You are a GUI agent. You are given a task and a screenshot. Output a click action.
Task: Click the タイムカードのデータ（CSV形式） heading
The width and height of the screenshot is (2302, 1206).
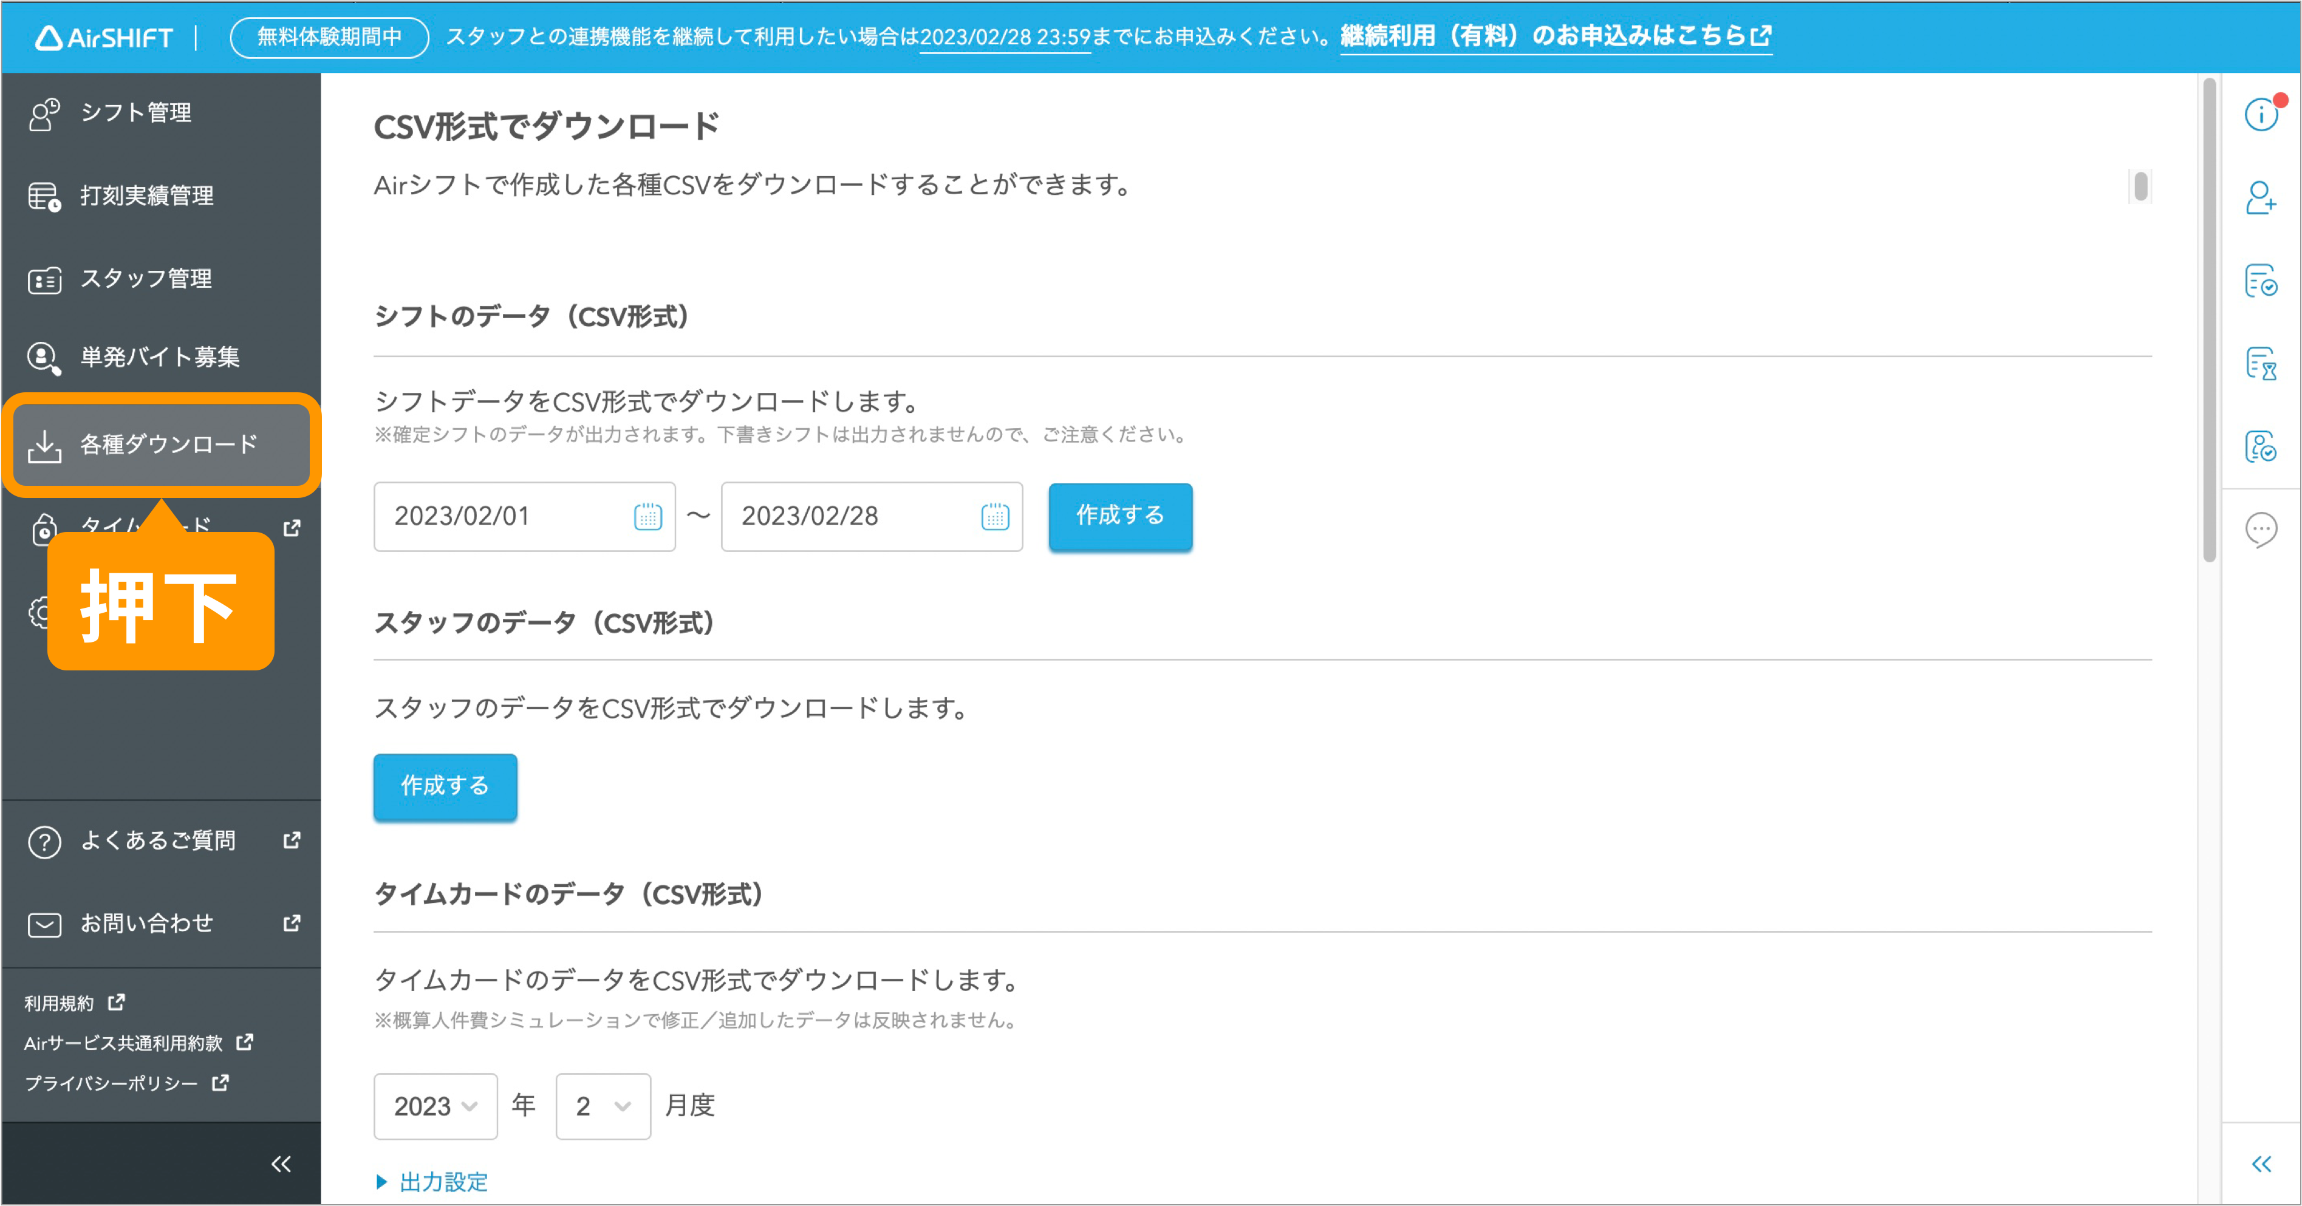569,894
